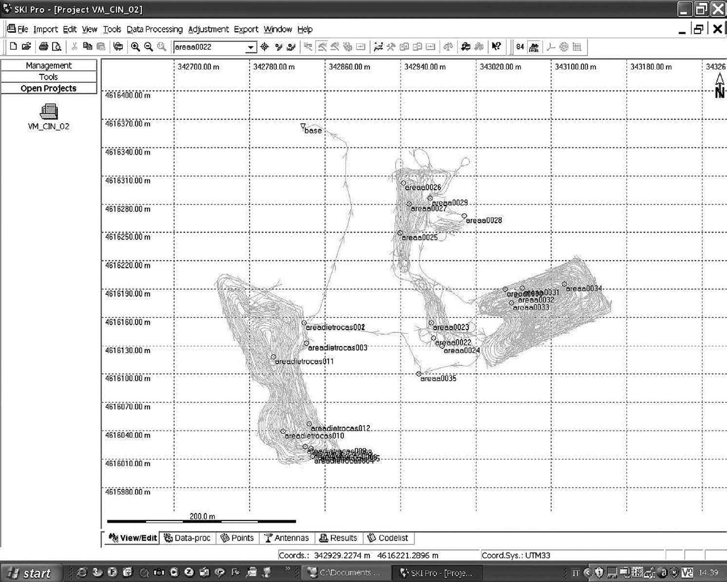Open the Import menu
Image resolution: width=727 pixels, height=582 pixels.
(x=45, y=29)
